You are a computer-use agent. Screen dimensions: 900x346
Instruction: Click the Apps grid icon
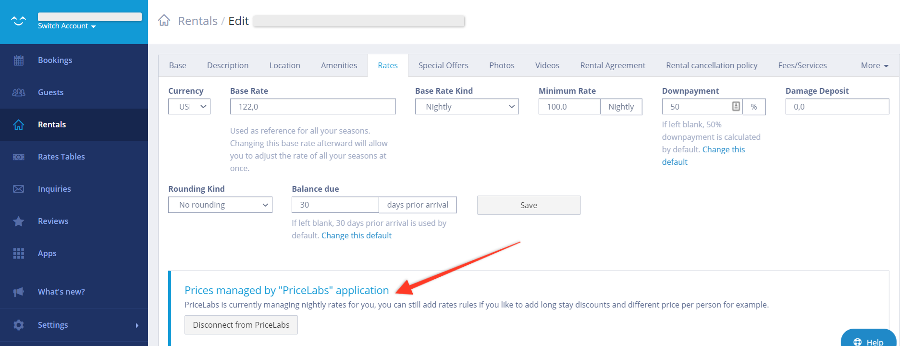point(19,253)
